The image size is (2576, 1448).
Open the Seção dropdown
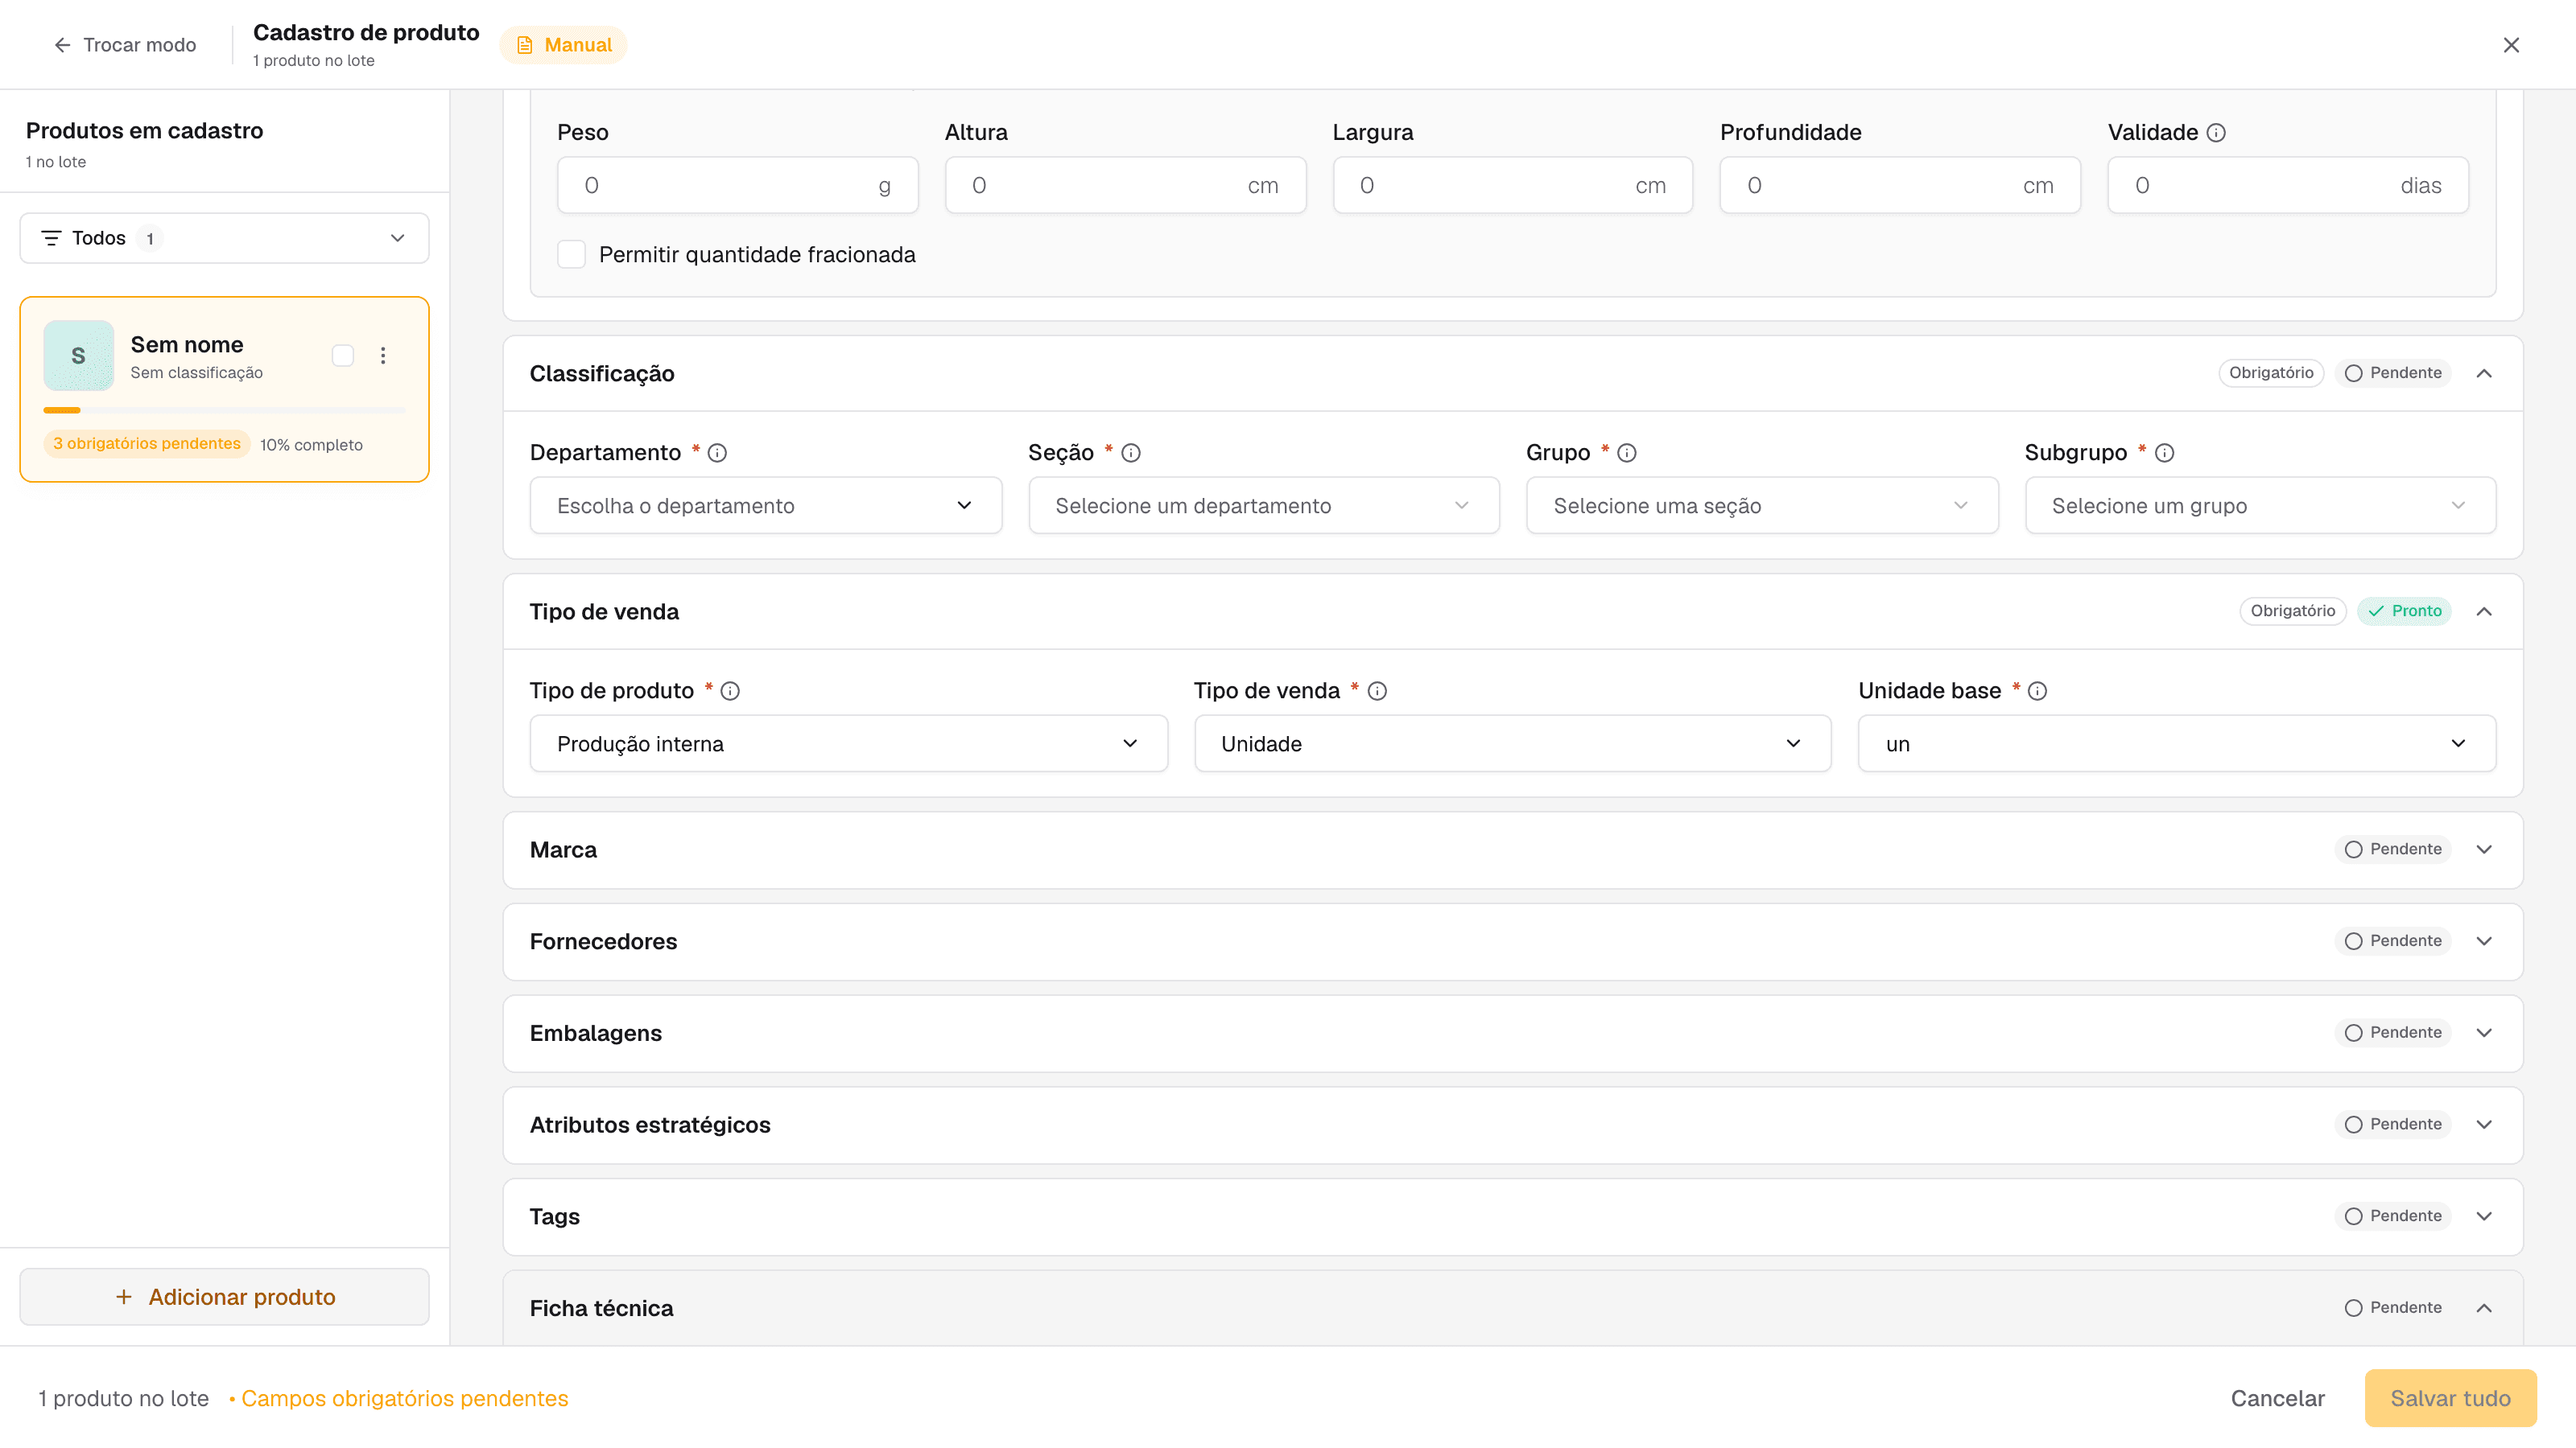1263,506
